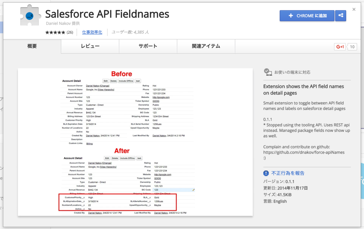Click the rating count (26)
The height and width of the screenshot is (229, 364).
pos(70,32)
